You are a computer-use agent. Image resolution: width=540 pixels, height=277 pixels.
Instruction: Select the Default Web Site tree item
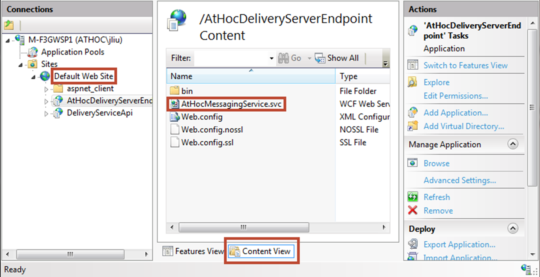tap(83, 76)
